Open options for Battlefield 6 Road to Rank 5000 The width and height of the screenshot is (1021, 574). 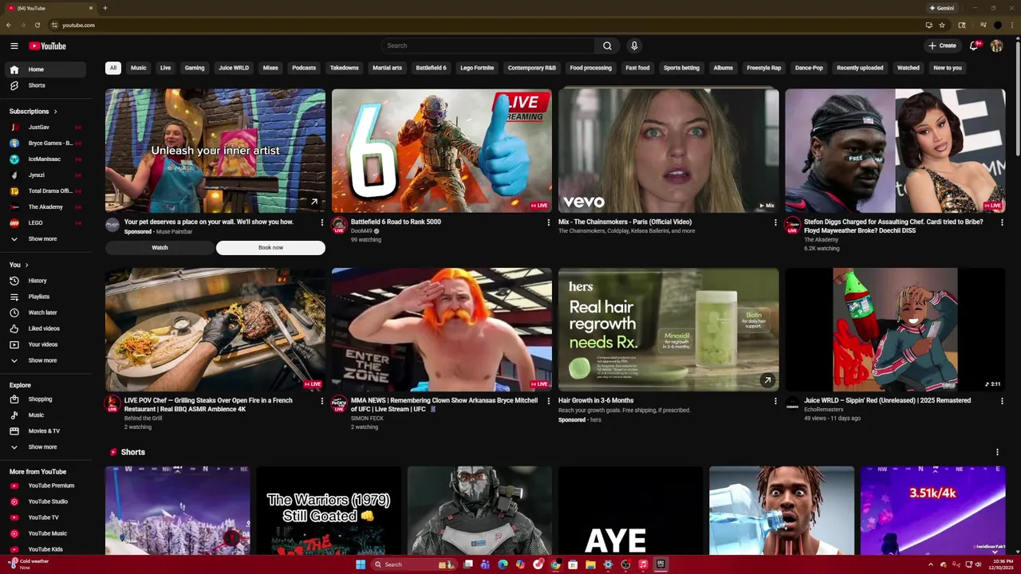(x=548, y=222)
